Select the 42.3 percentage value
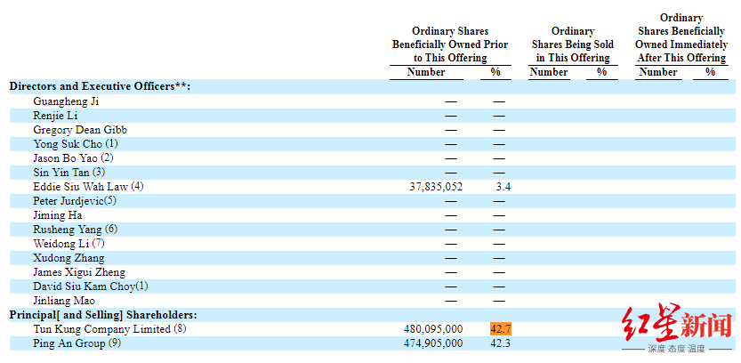This screenshot has height=363, width=741. coord(501,343)
